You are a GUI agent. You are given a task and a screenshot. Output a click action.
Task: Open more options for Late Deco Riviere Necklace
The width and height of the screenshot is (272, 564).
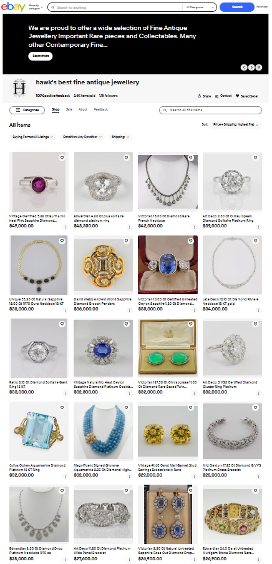pyautogui.click(x=259, y=310)
